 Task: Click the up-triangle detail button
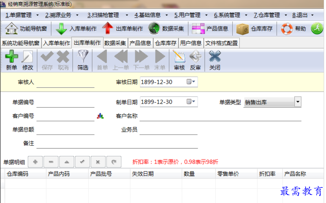tap(67, 162)
